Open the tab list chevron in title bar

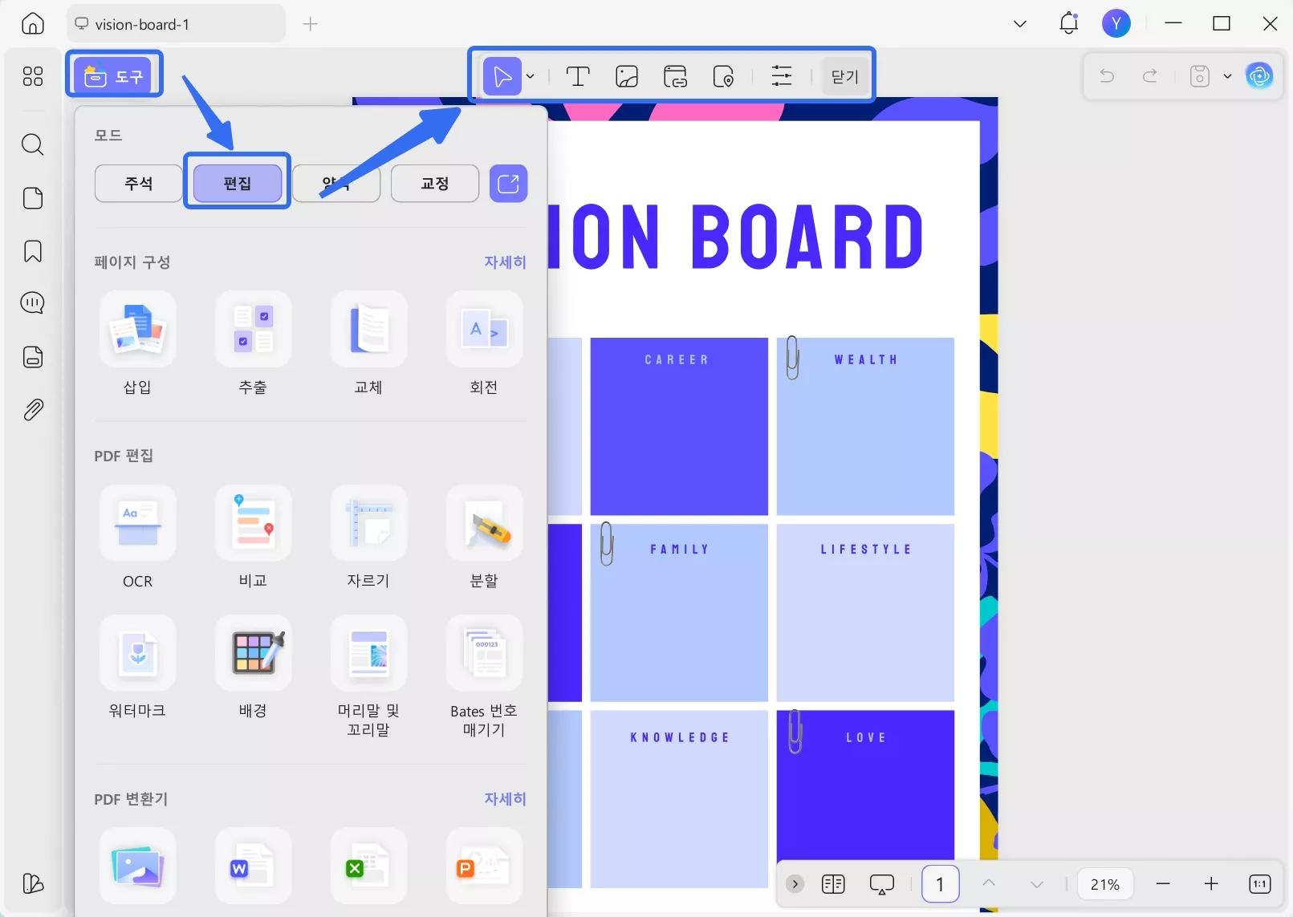(1020, 24)
